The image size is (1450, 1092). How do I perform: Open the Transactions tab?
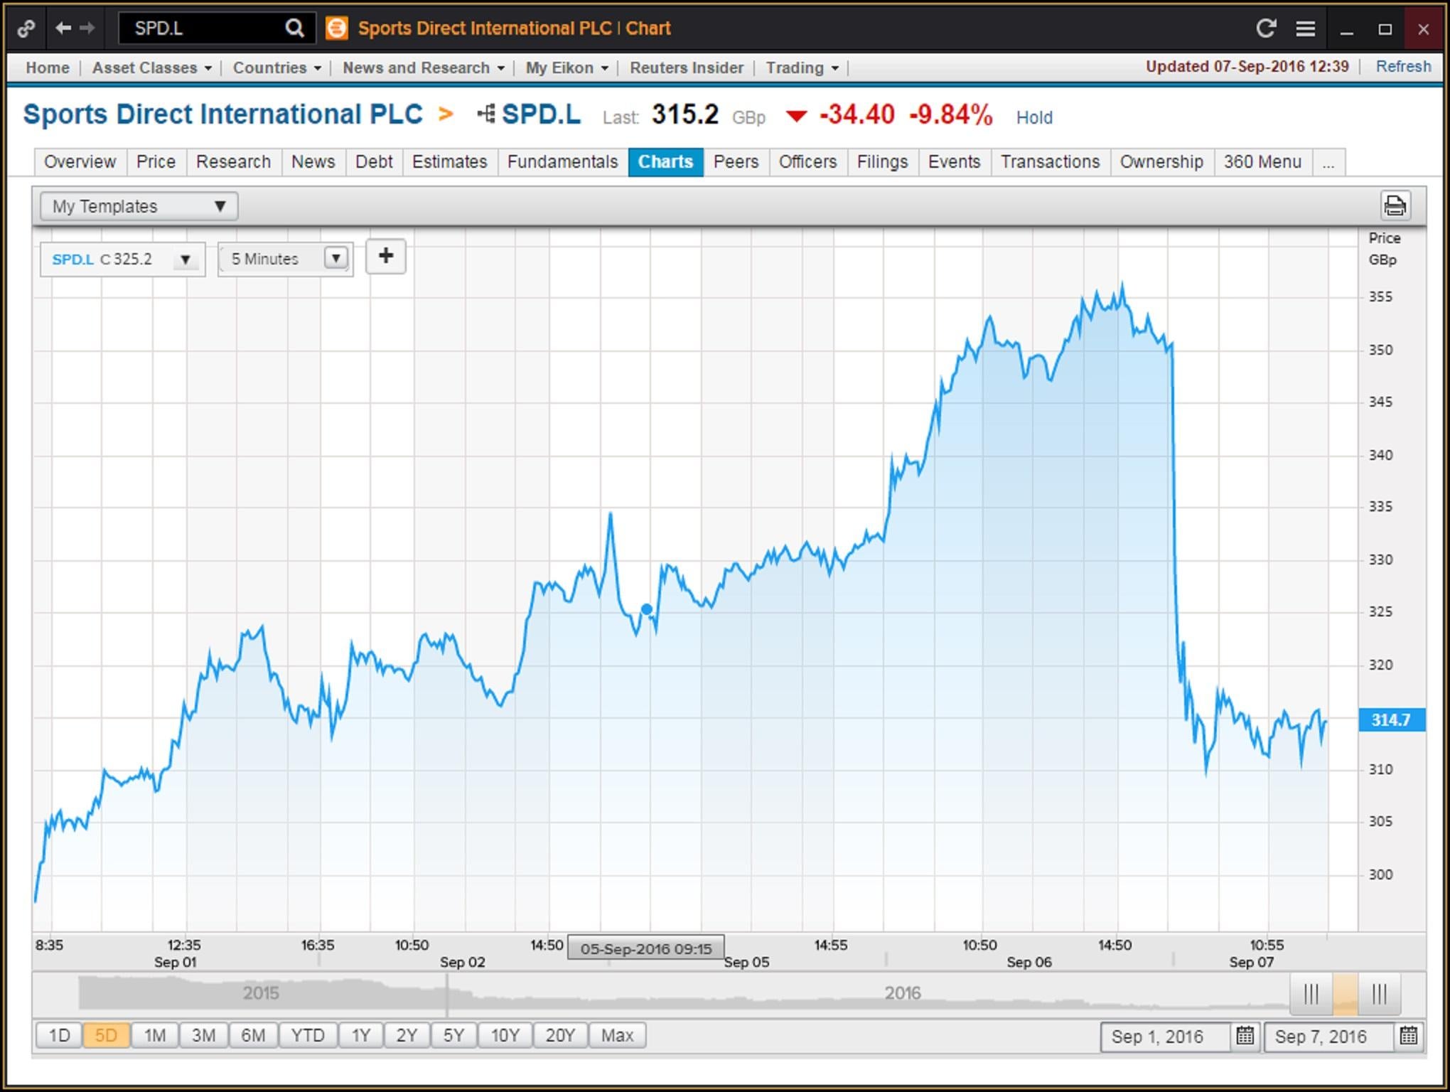click(1050, 162)
